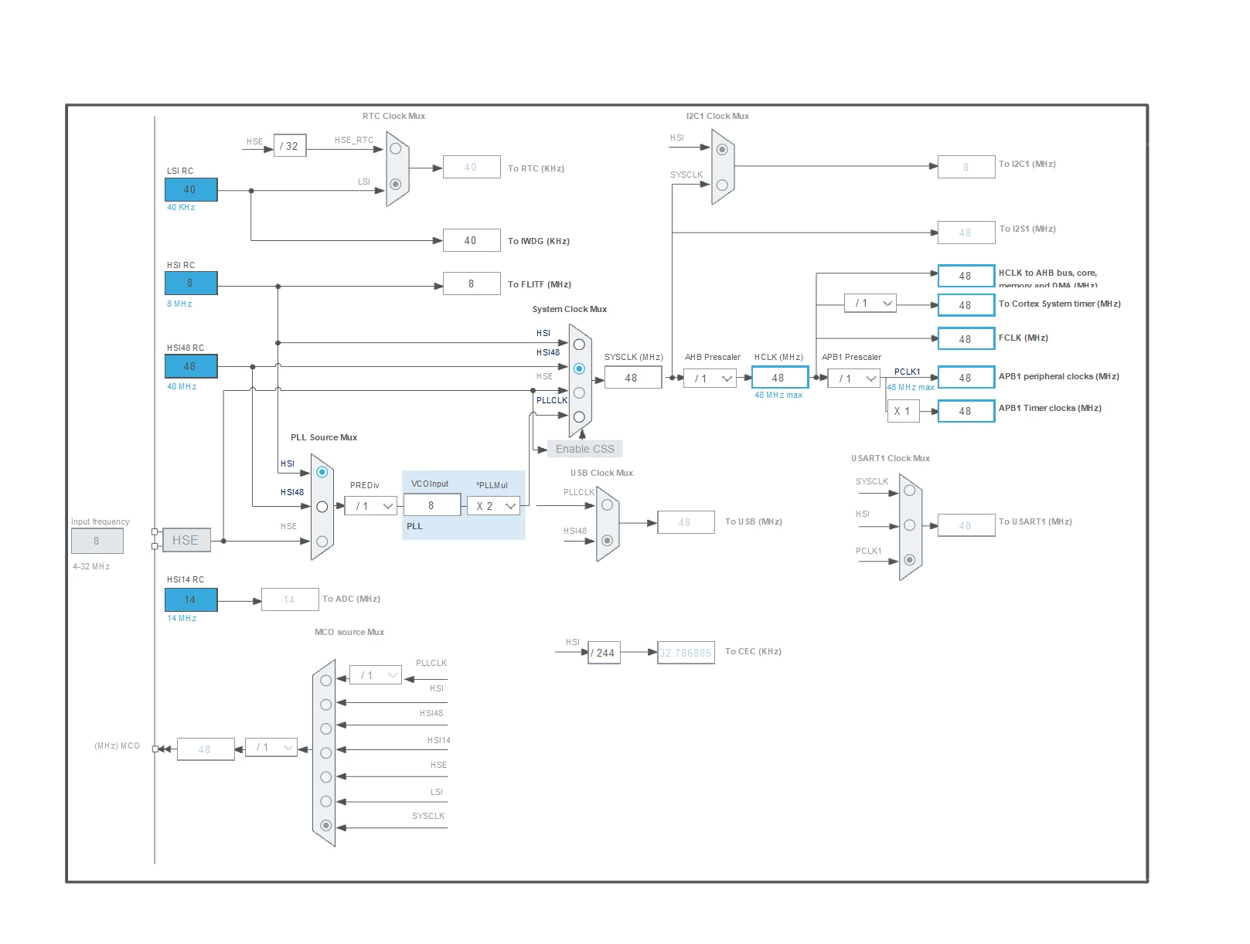Click the MCO output value box
1250x944 pixels.
coord(206,749)
